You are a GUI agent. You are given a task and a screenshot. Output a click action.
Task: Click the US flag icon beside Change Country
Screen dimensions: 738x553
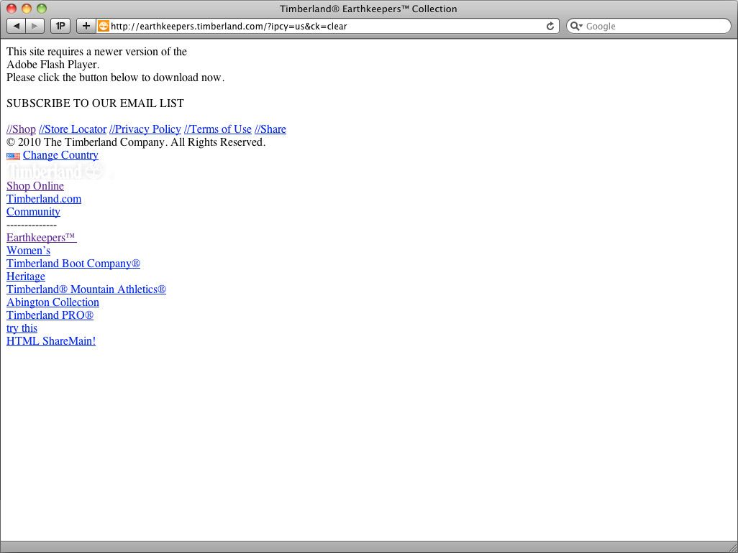pos(13,156)
